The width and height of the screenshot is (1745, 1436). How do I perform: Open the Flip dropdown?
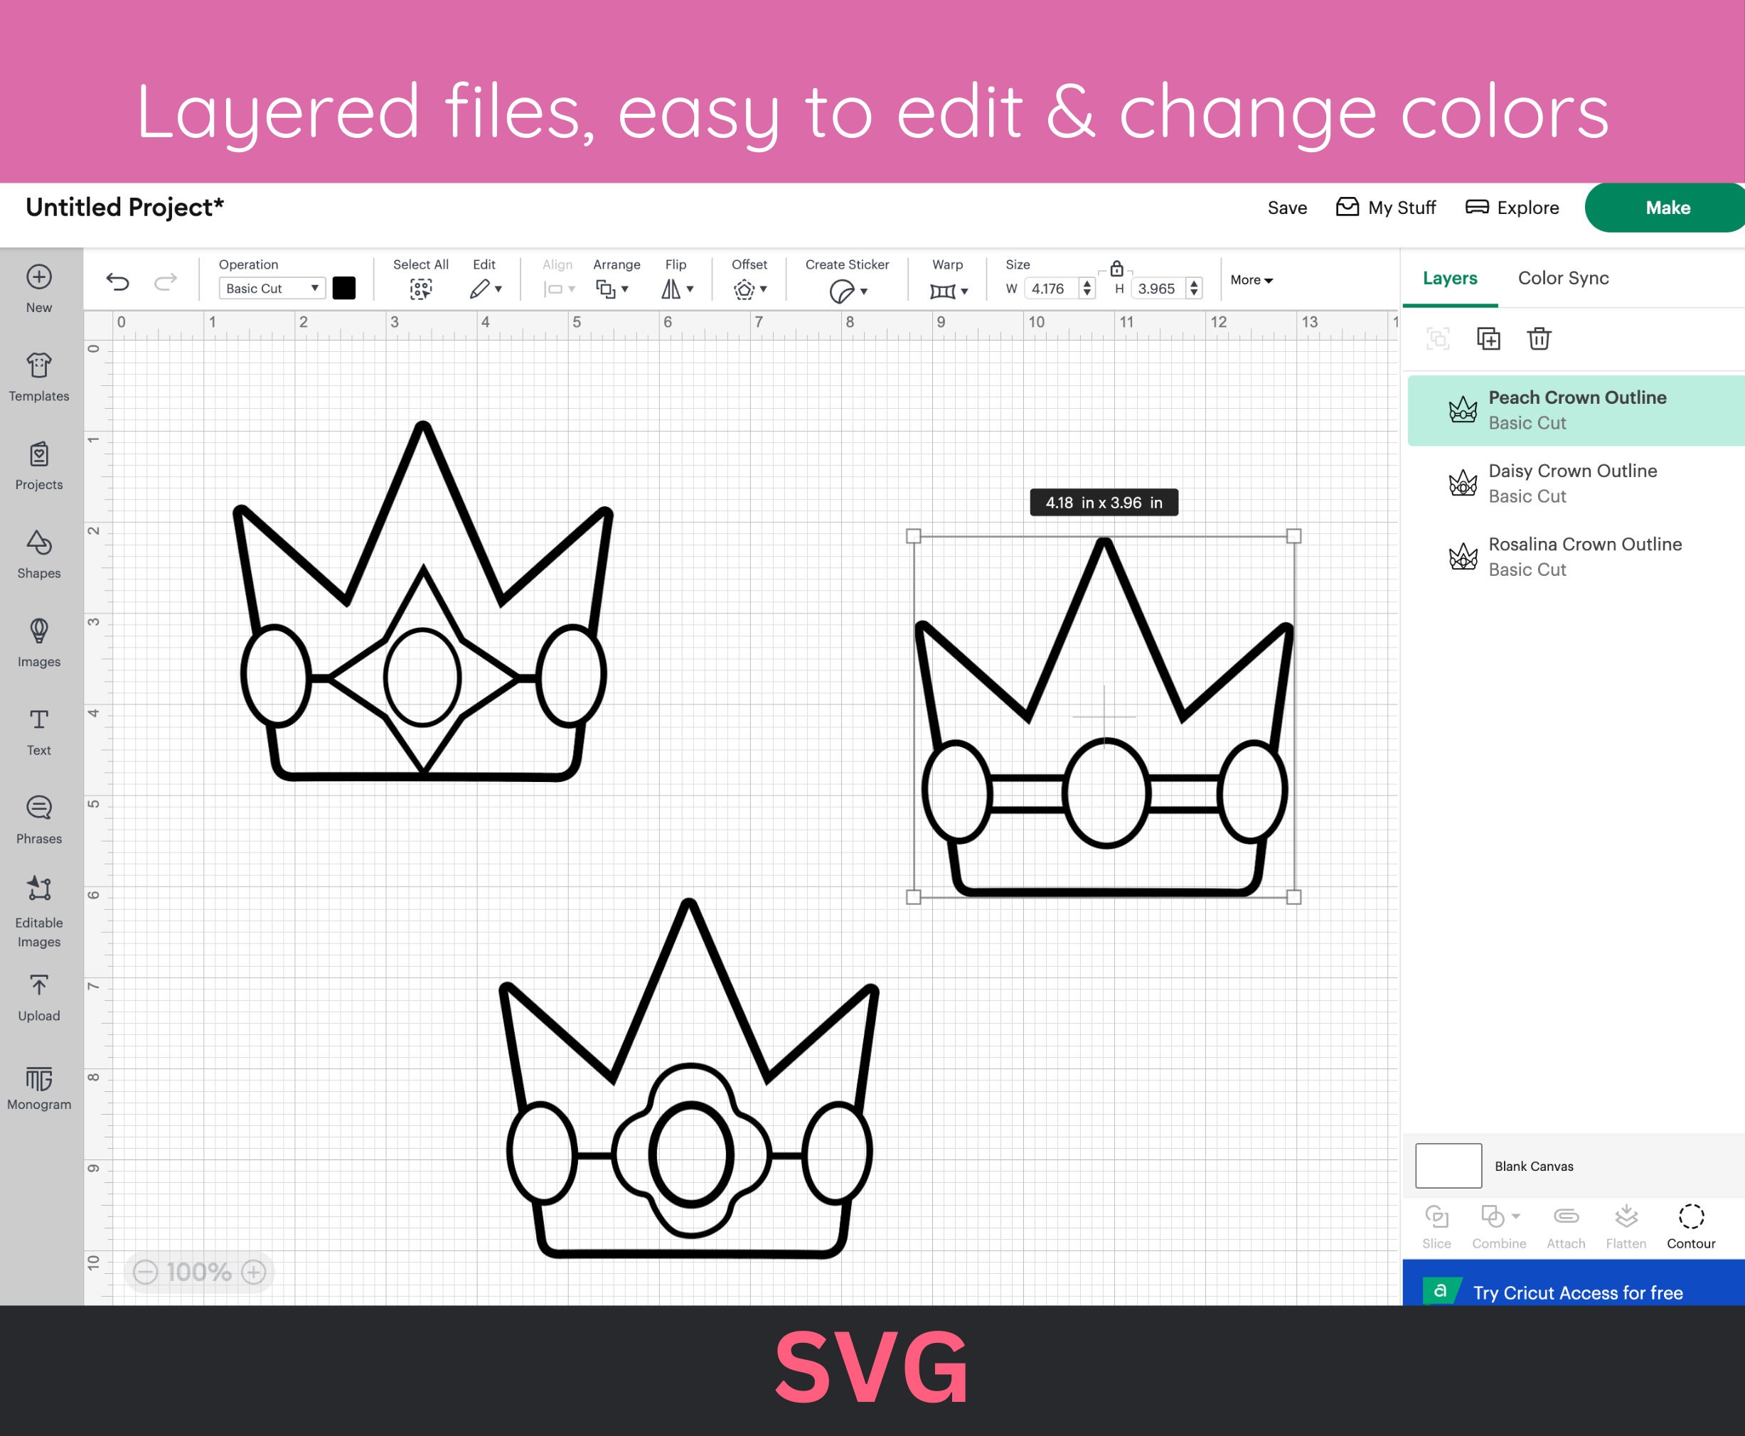(x=678, y=289)
